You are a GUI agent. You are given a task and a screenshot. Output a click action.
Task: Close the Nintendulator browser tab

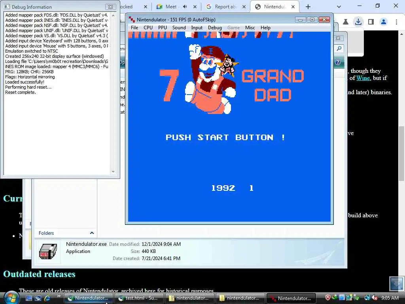coord(293,7)
